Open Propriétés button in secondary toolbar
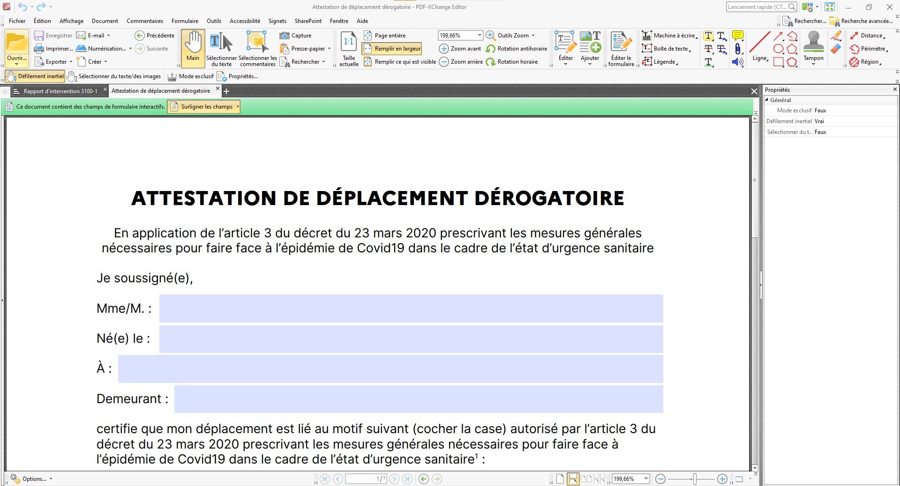The image size is (900, 486). [x=238, y=76]
